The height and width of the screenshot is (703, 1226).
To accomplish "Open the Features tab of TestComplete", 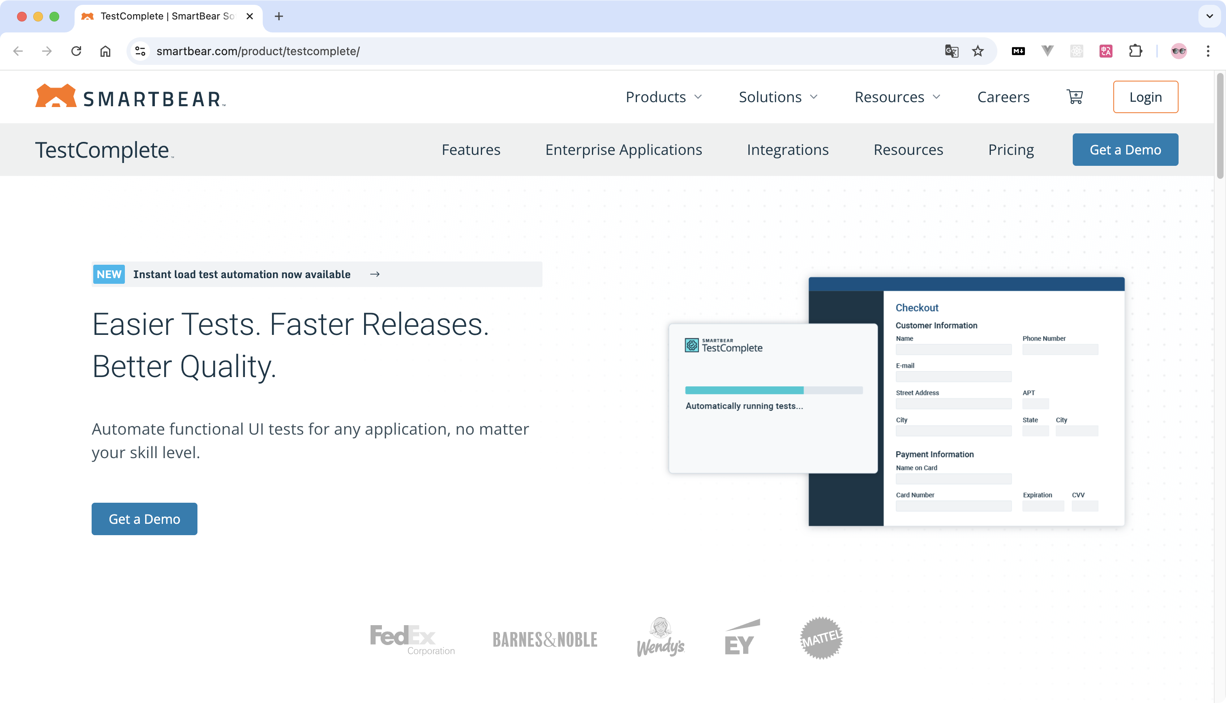I will click(x=471, y=150).
